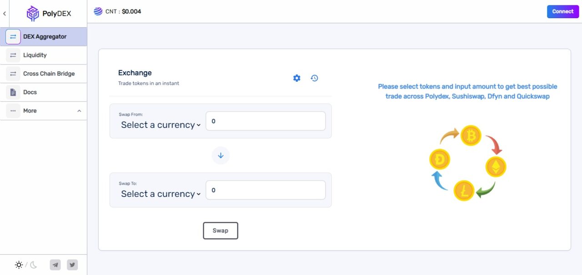The width and height of the screenshot is (582, 275).
Task: Click the Swap From amount input field
Action: coord(266,121)
